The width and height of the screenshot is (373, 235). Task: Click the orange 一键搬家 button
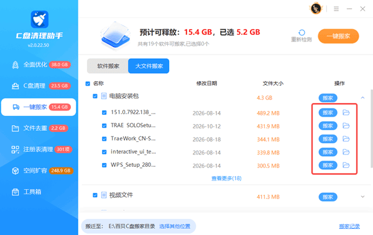coord(338,37)
